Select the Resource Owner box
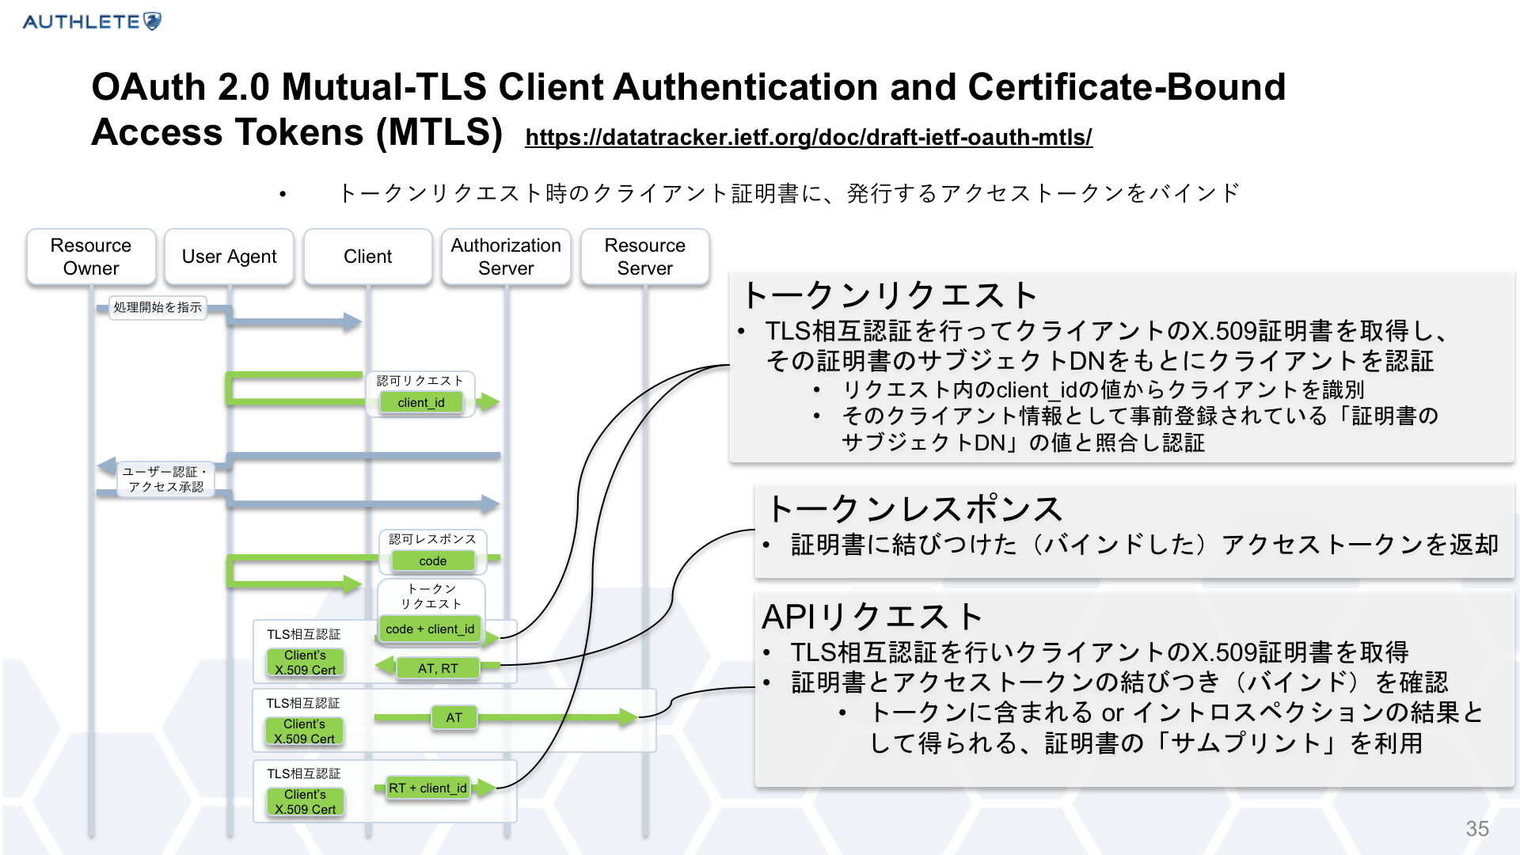 click(91, 256)
